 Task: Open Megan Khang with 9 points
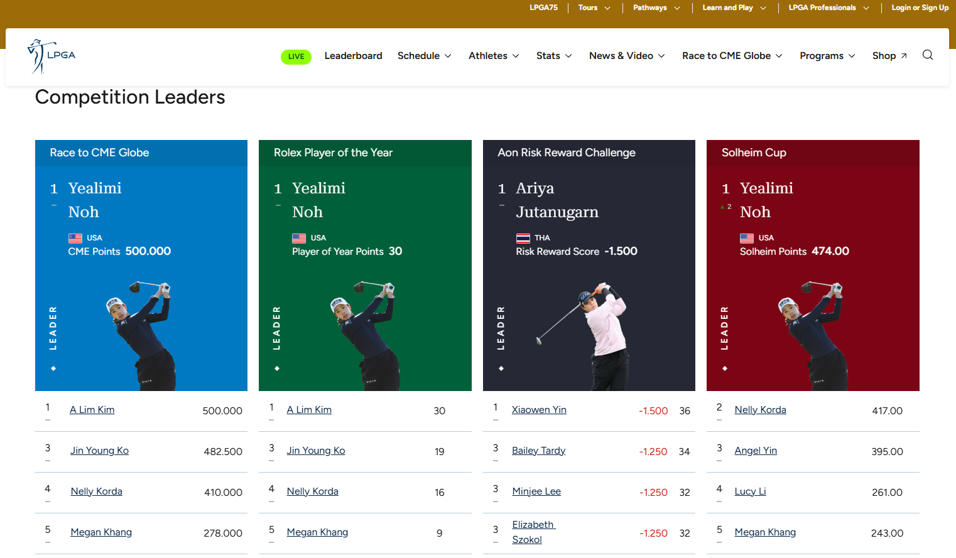(x=317, y=532)
